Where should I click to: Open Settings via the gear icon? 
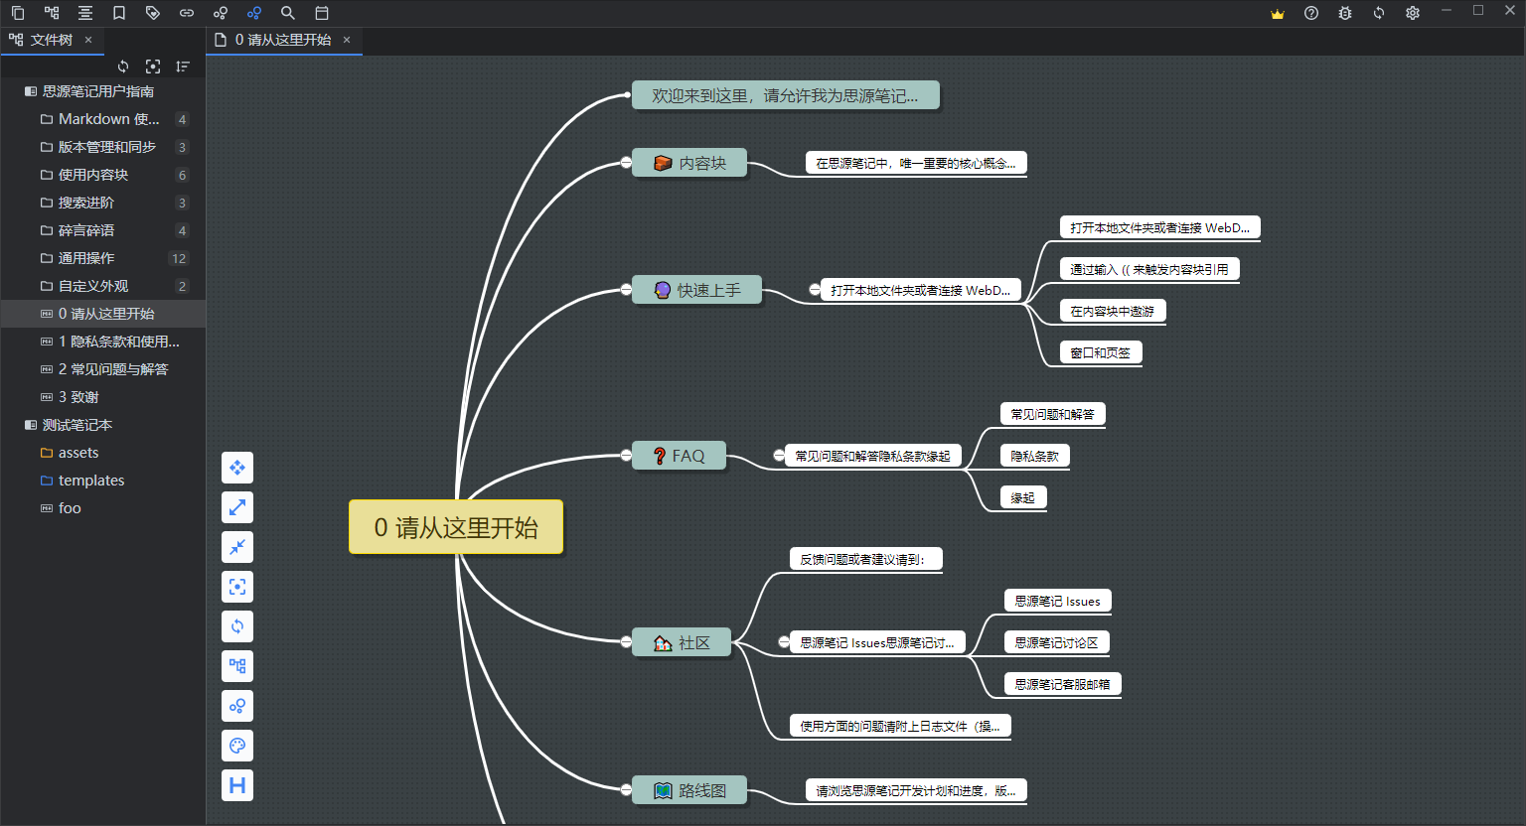1412,13
